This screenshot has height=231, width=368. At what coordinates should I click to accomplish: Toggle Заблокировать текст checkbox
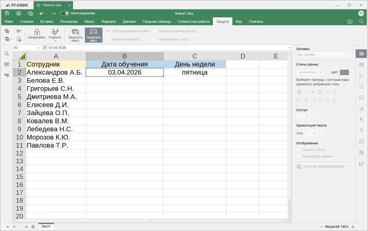(x=154, y=39)
